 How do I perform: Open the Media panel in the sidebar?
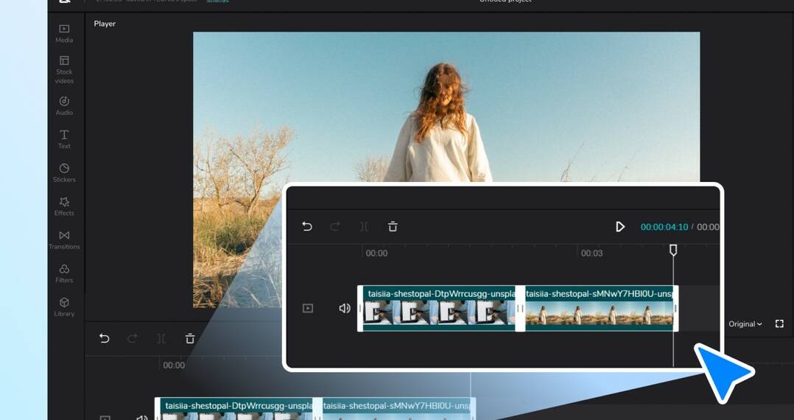coord(64,33)
